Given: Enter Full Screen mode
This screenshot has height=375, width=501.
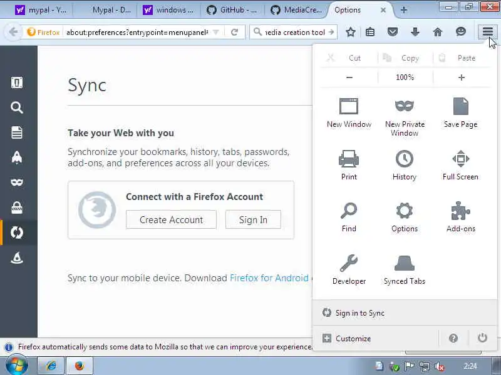Looking at the screenshot, I should [460, 165].
